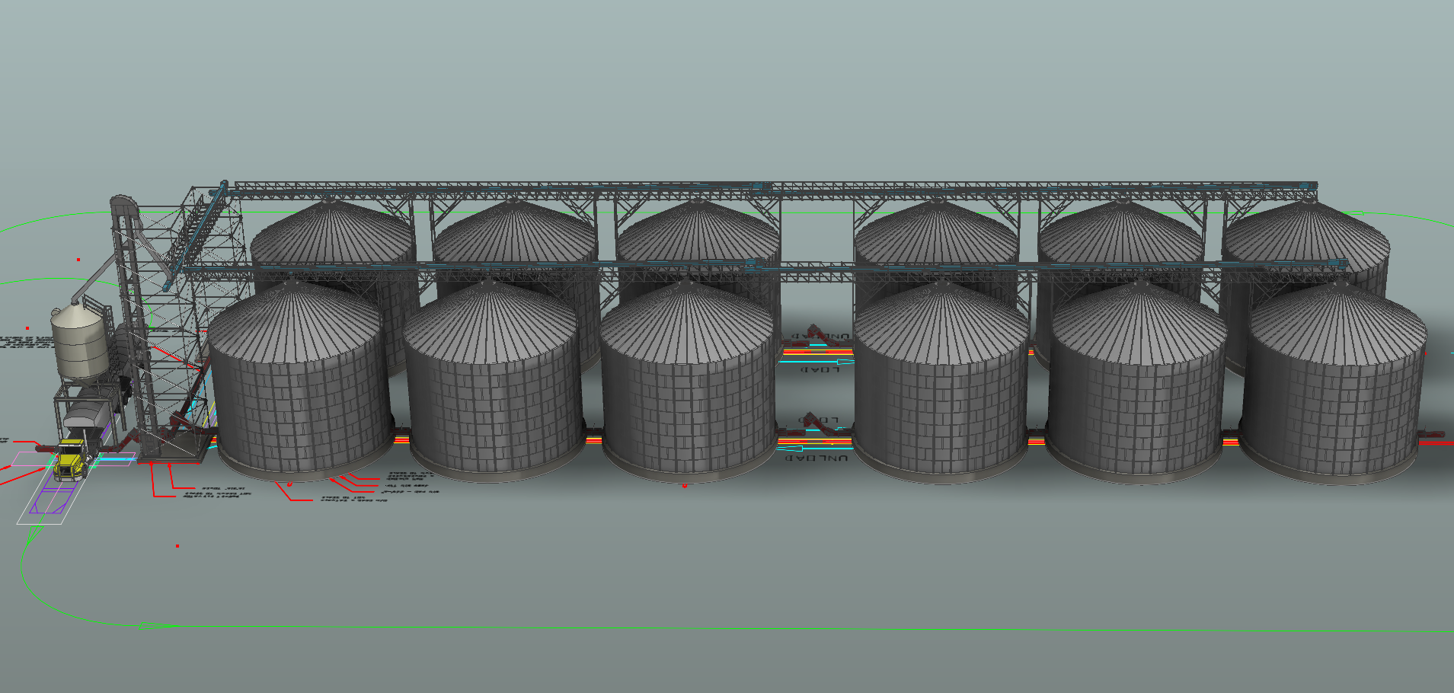This screenshot has width=1454, height=693.
Task: Select the lowest mirrored UNLOAD text label
Action: click(816, 458)
